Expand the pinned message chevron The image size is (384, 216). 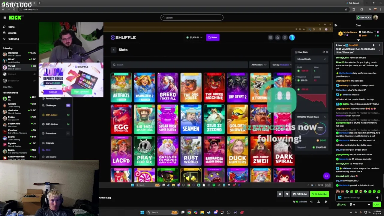point(379,50)
